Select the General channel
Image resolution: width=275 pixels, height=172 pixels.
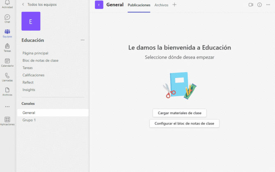53,113
